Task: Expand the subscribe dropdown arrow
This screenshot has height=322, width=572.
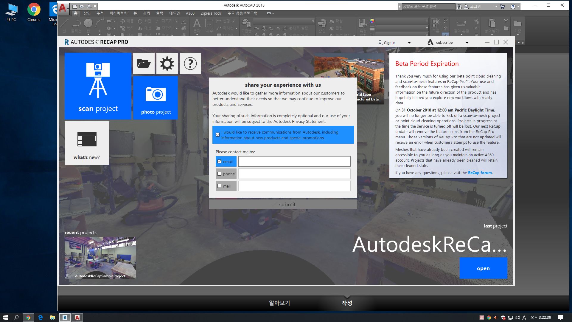Action: pos(467,43)
